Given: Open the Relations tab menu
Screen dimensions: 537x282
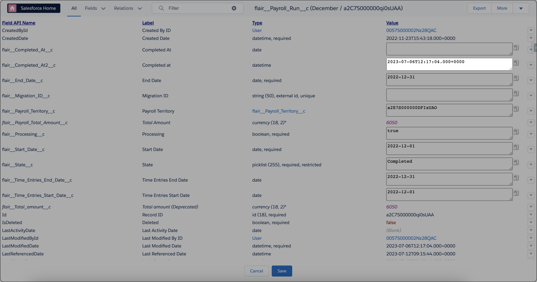Looking at the screenshot, I should 128,8.
